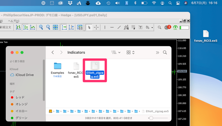This screenshot has height=126, width=222.
Task: Open iCloud Drive in sidebar
Action: point(22,75)
